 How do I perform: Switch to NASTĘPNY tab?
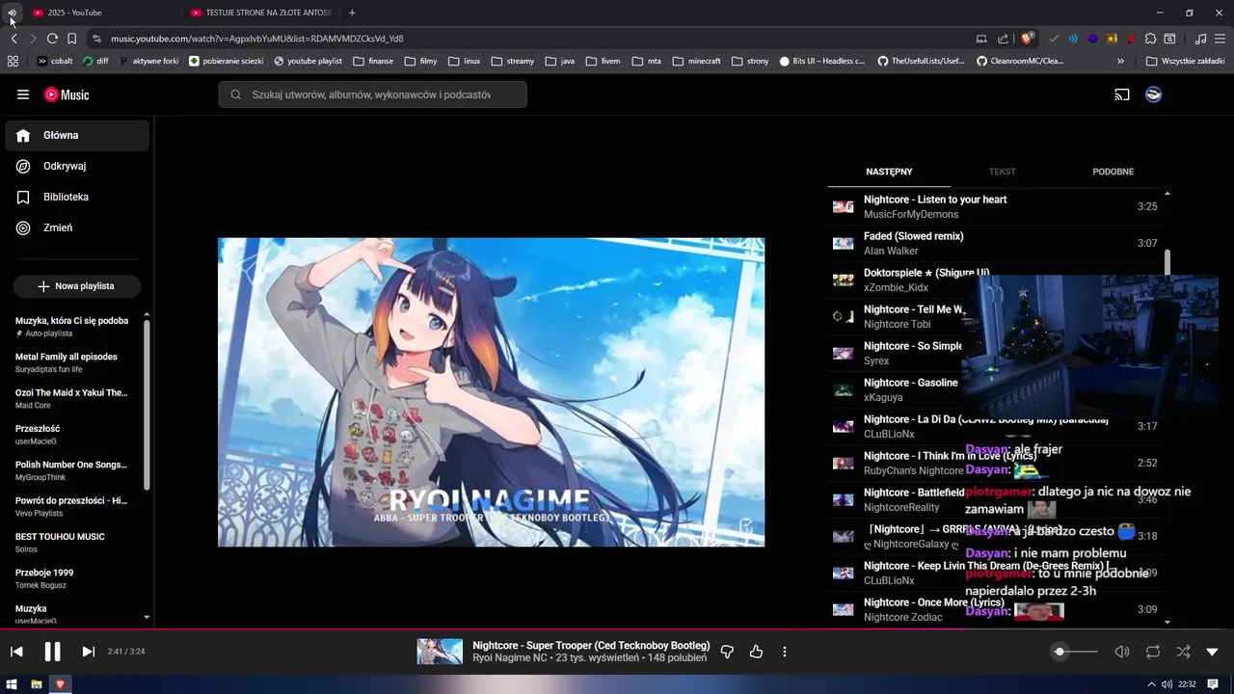[x=889, y=172]
